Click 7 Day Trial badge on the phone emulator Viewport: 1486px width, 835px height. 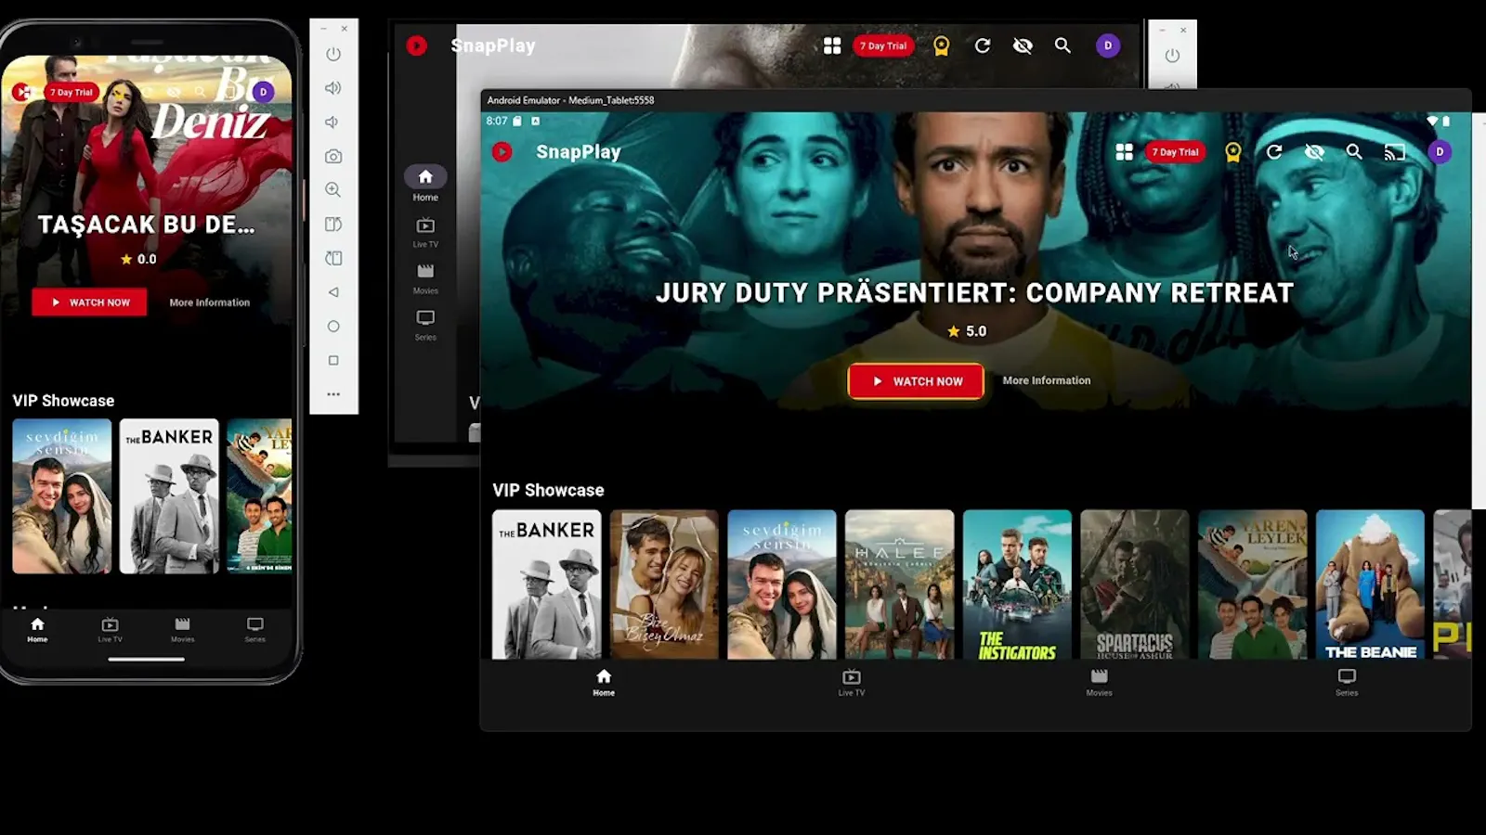click(72, 92)
